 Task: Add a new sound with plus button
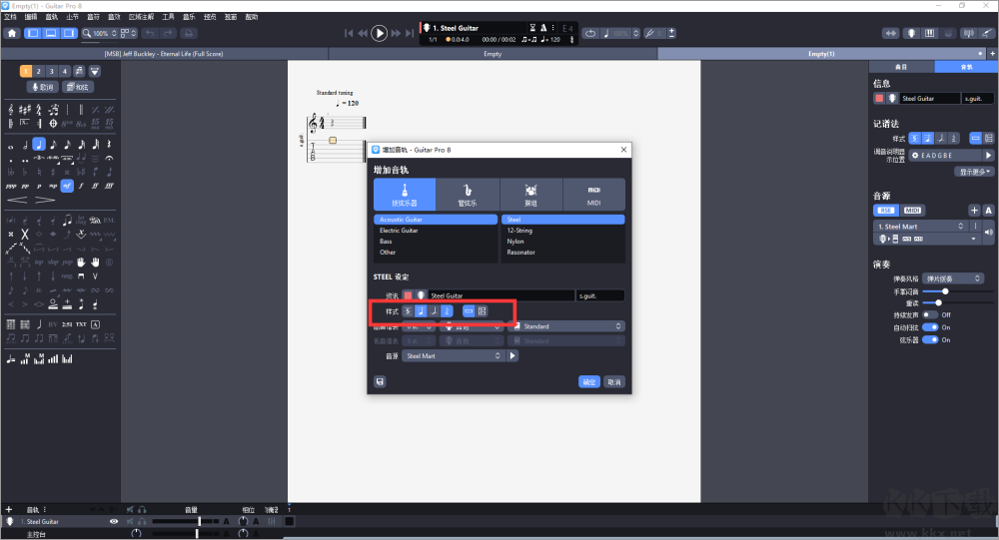[x=974, y=211]
